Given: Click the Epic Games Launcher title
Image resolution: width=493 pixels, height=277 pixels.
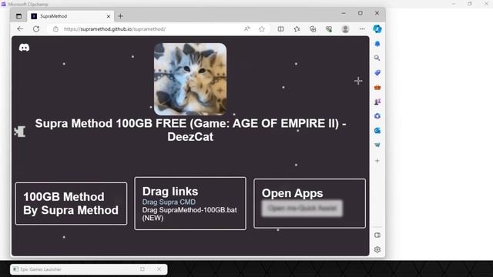Looking at the screenshot, I should 41,269.
